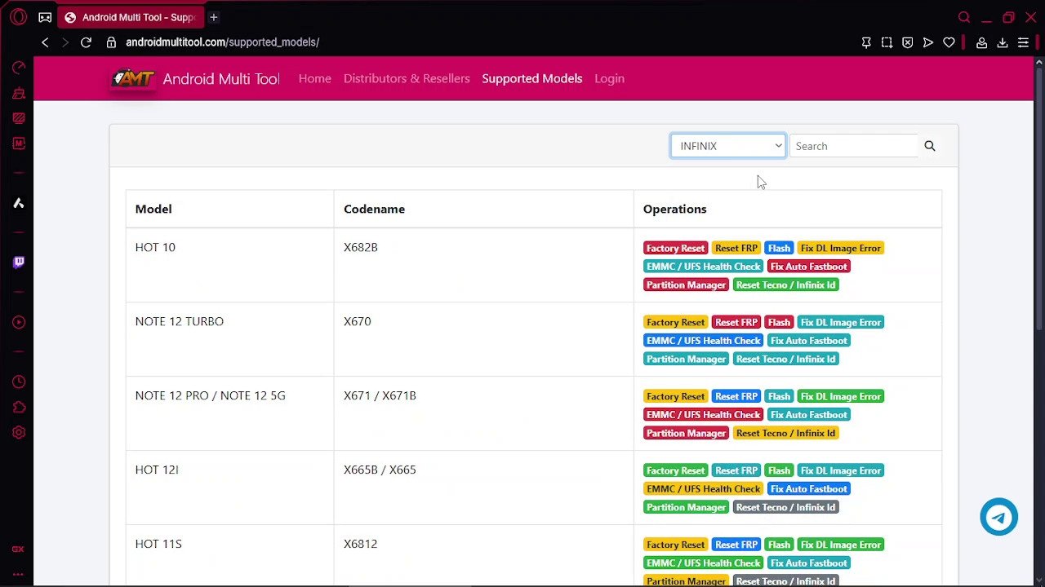Go forward to the next page
Image resolution: width=1045 pixels, height=587 pixels.
[x=65, y=42]
